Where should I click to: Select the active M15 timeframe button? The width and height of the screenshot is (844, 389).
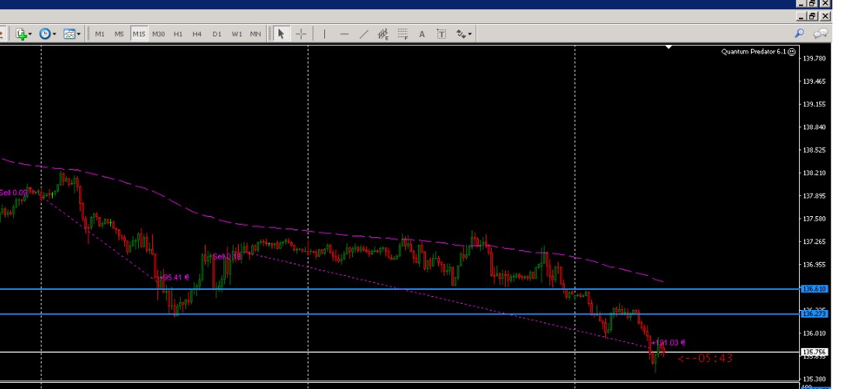click(x=139, y=34)
